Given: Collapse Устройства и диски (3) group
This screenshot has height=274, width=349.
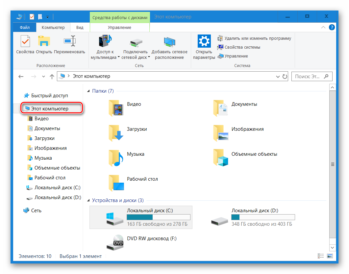Looking at the screenshot, I should click(x=88, y=200).
